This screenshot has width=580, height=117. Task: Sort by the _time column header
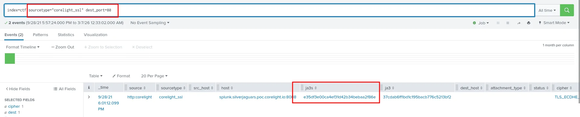103,88
